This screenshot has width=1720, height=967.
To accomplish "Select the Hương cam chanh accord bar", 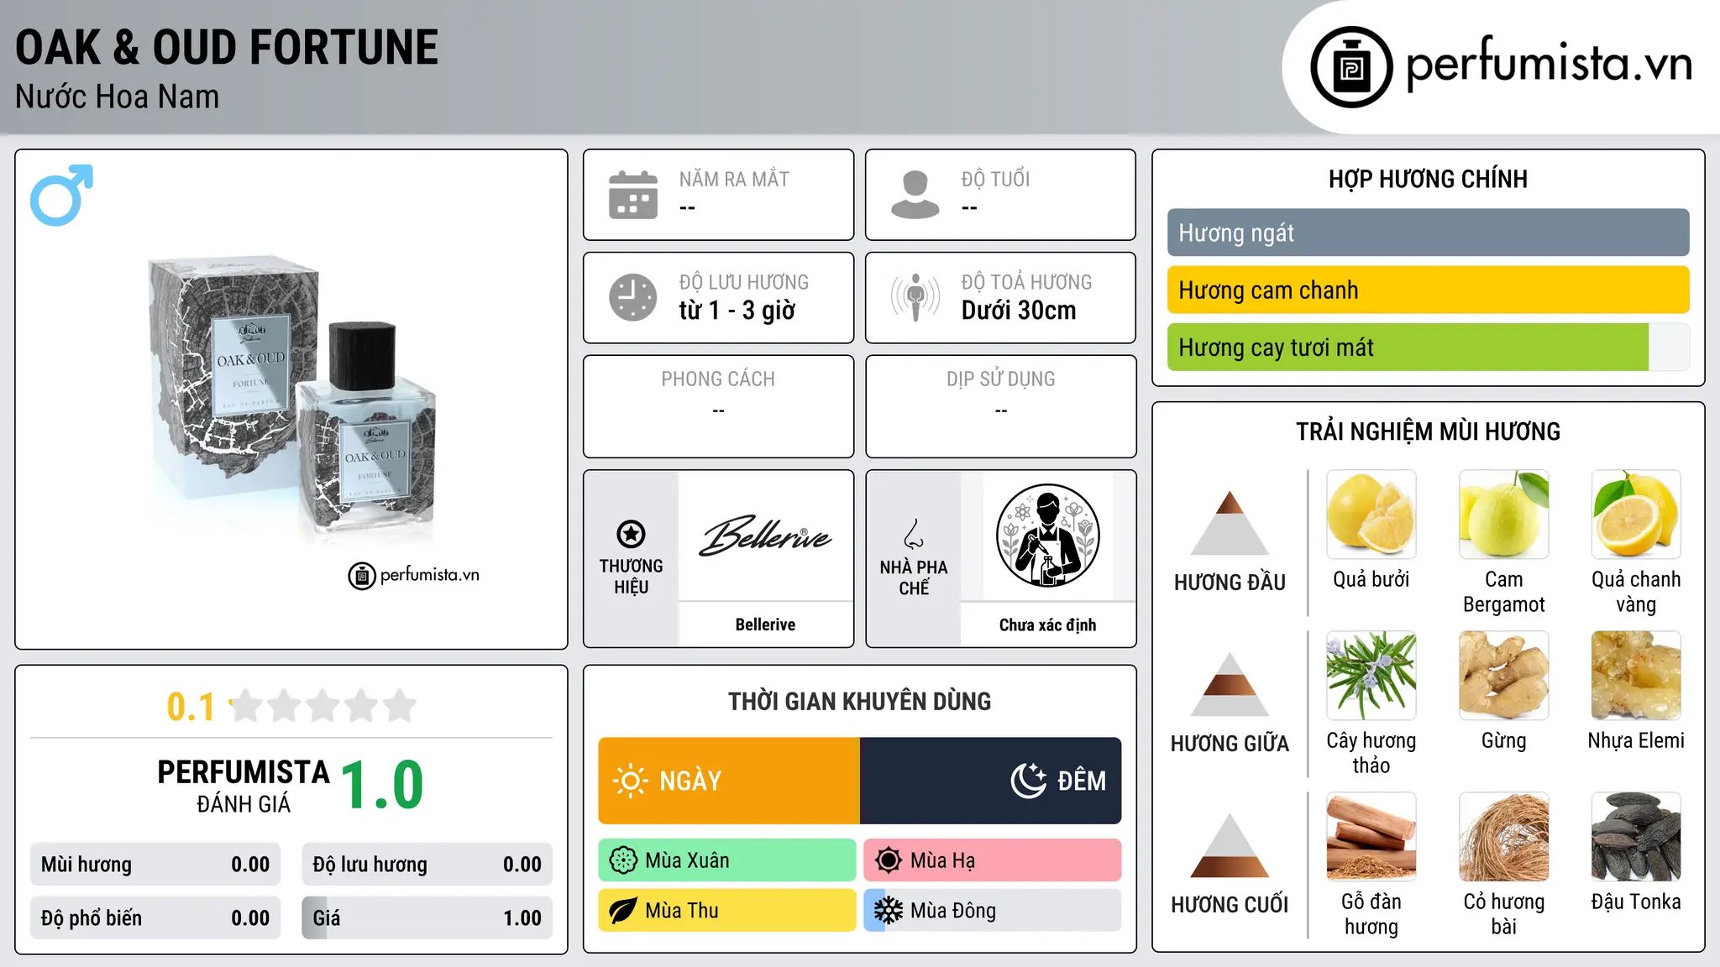I will (x=1428, y=290).
